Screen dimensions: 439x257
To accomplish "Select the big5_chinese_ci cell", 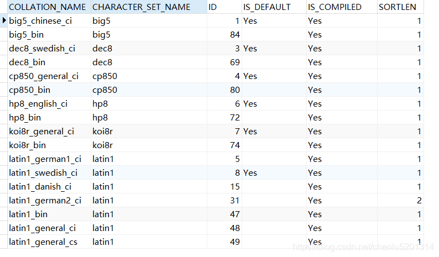I will tap(49, 20).
